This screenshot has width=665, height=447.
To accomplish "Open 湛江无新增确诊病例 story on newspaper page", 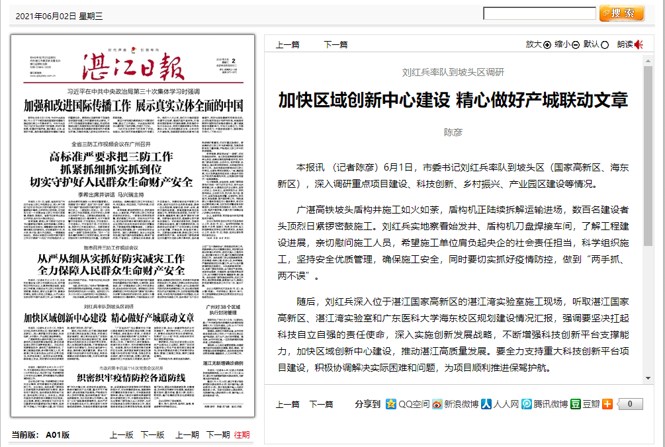I will [x=222, y=363].
